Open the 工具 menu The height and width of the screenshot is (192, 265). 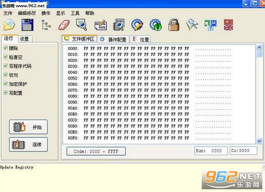75,13
